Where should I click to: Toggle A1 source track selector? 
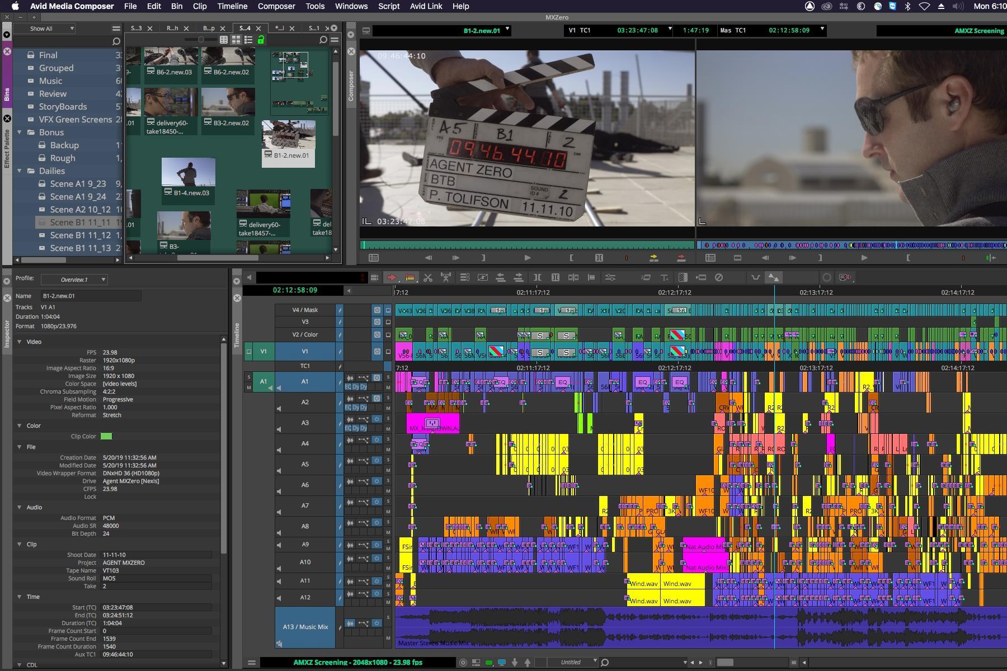pyautogui.click(x=263, y=381)
